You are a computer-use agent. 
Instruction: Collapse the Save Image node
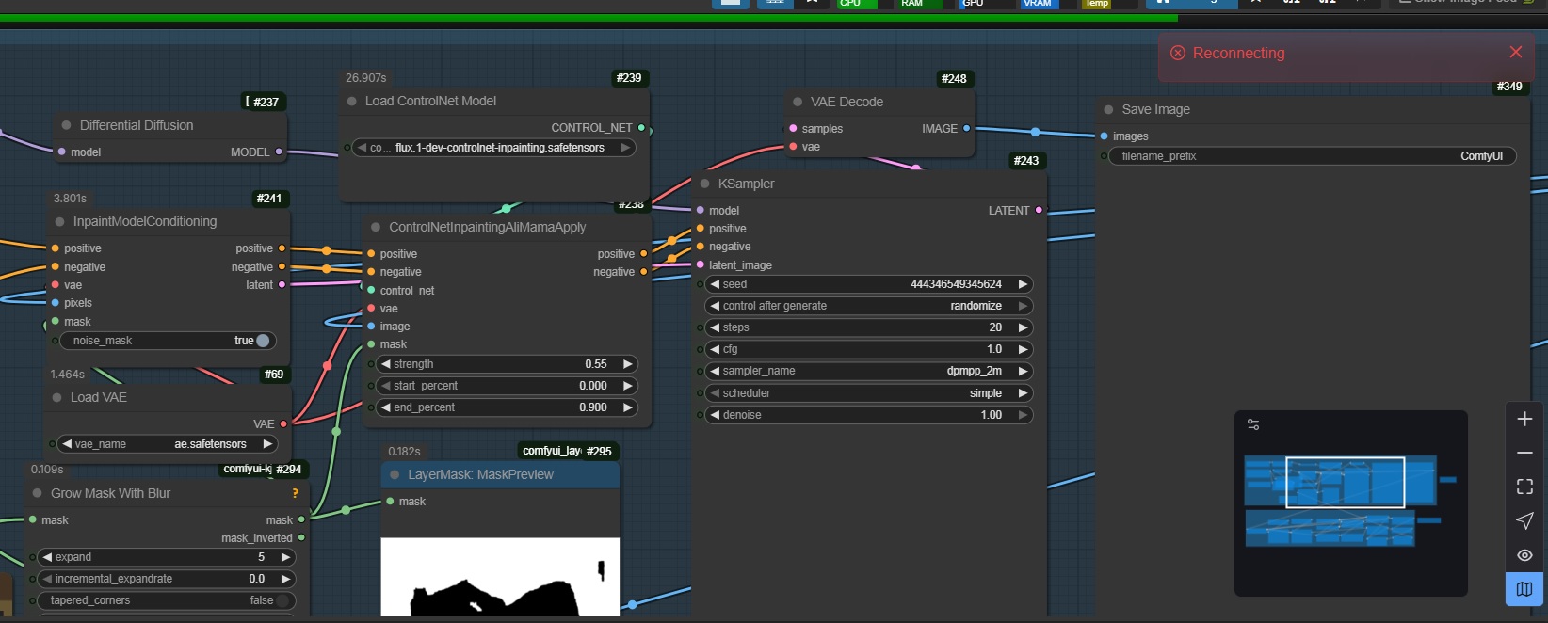1108,109
